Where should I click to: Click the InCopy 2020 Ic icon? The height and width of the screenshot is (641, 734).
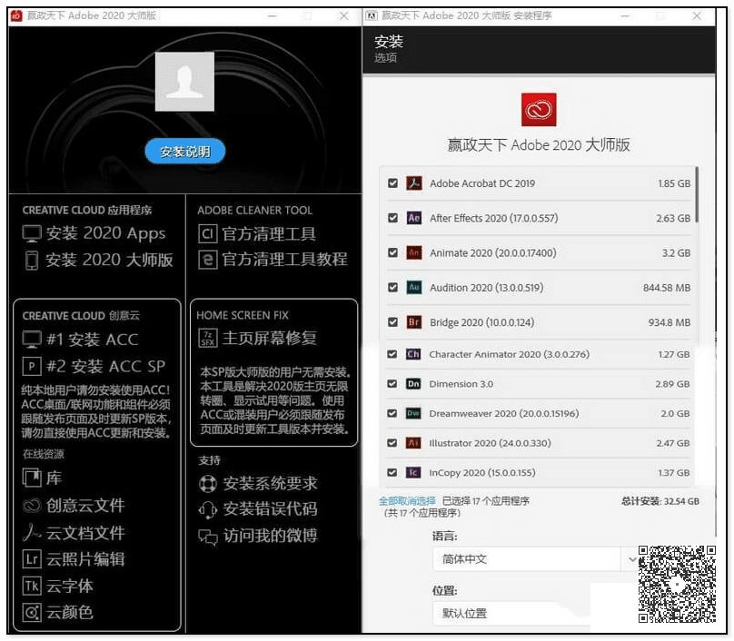coord(412,472)
